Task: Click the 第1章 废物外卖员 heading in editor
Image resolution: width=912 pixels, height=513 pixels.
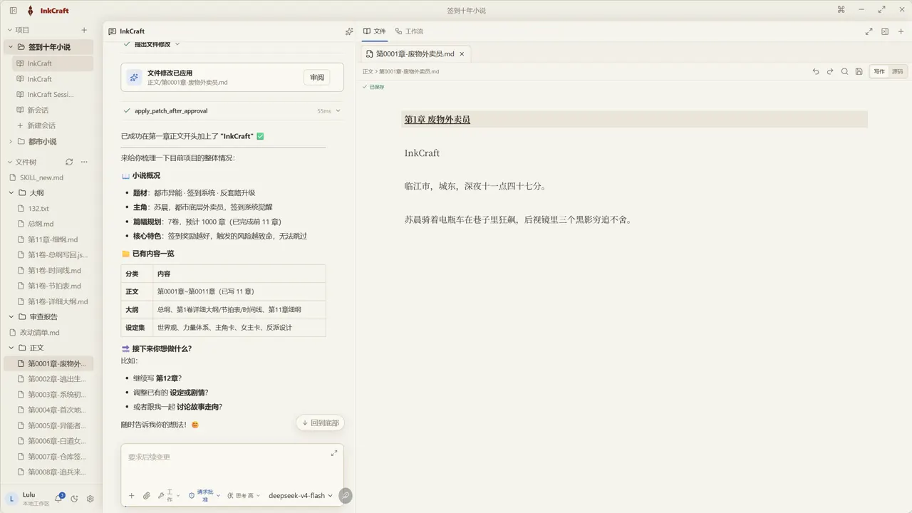Action: point(437,120)
